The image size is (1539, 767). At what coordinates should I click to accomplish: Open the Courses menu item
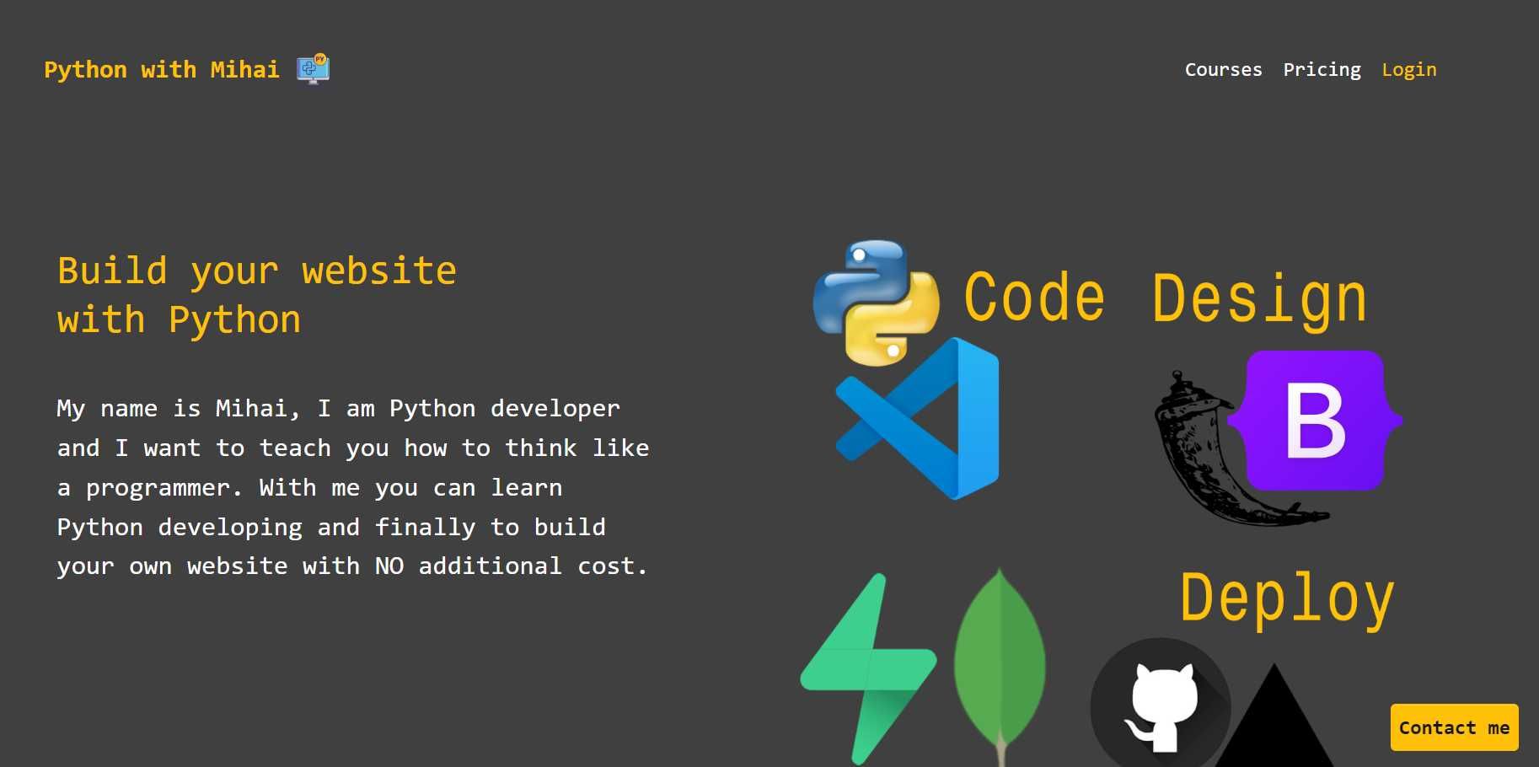[1223, 69]
